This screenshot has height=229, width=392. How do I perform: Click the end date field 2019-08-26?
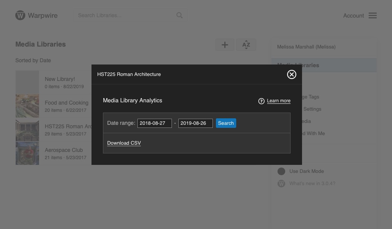point(196,123)
